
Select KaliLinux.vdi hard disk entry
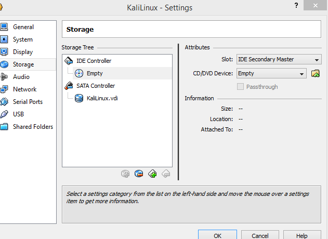[x=102, y=98]
